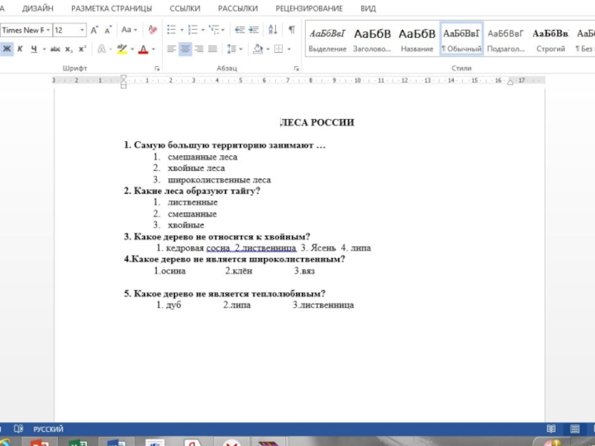Click the spelling check icon in status bar
The width and height of the screenshot is (595, 446).
click(x=18, y=429)
